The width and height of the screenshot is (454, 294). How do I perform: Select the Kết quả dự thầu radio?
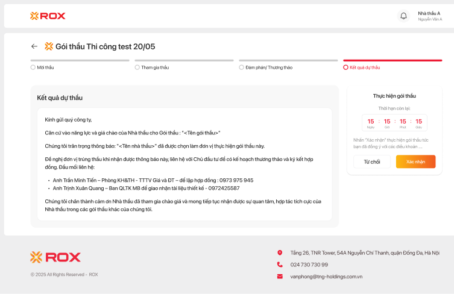point(345,67)
